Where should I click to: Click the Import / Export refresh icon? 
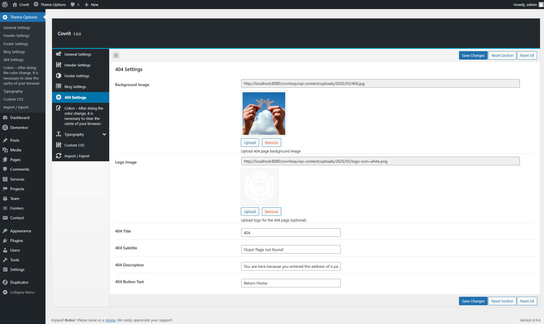pyautogui.click(x=59, y=156)
